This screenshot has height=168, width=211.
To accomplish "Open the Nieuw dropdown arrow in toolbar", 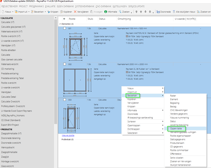I will pyautogui.click(x=13, y=12).
